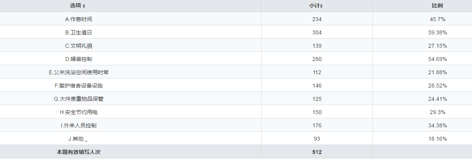Click the 304 count for 卫生值日

coord(317,32)
